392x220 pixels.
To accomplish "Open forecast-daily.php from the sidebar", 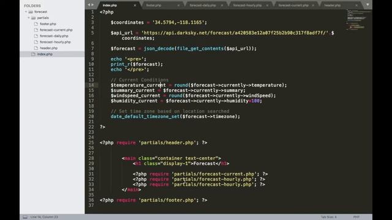I will coord(54,36).
